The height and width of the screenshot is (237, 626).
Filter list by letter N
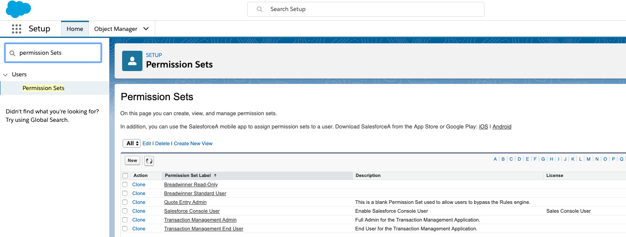click(x=597, y=159)
